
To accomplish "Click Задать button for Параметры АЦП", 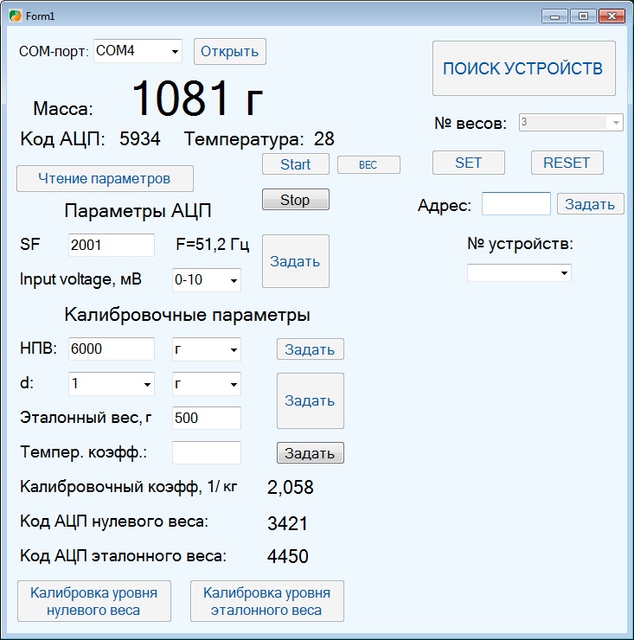I will 296,261.
